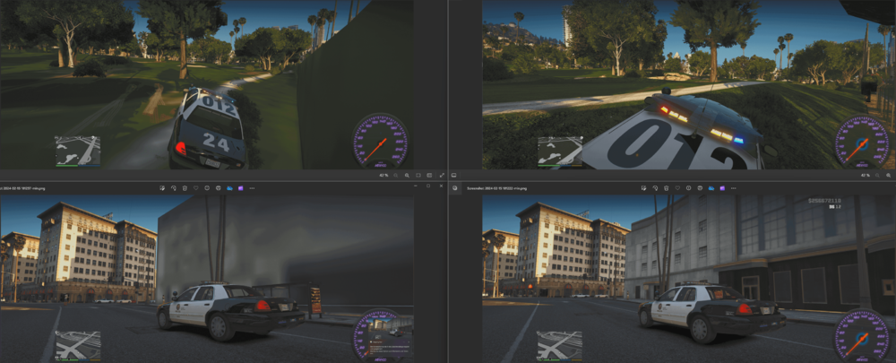This screenshot has height=363, width=896.
Task: Zoom in on the left upper Photos window
Action: [x=407, y=175]
